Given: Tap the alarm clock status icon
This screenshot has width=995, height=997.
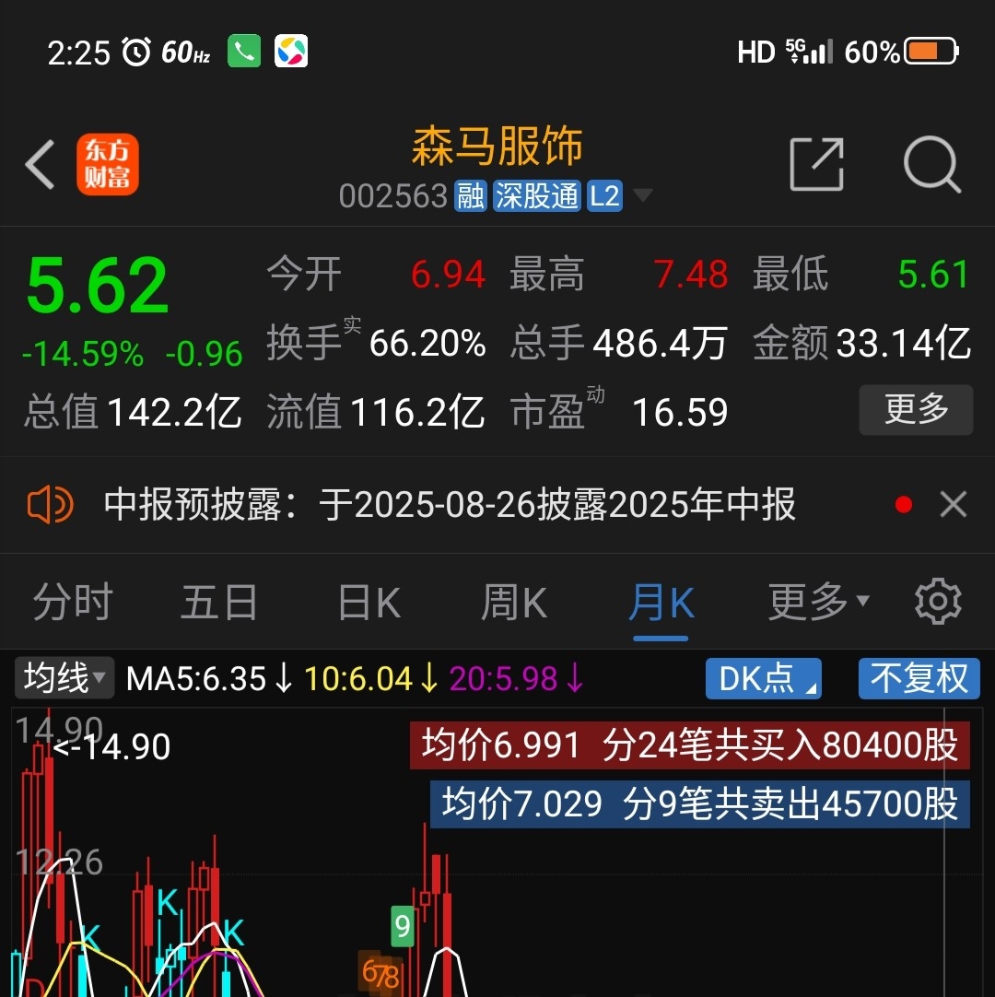Looking at the screenshot, I should pyautogui.click(x=136, y=52).
